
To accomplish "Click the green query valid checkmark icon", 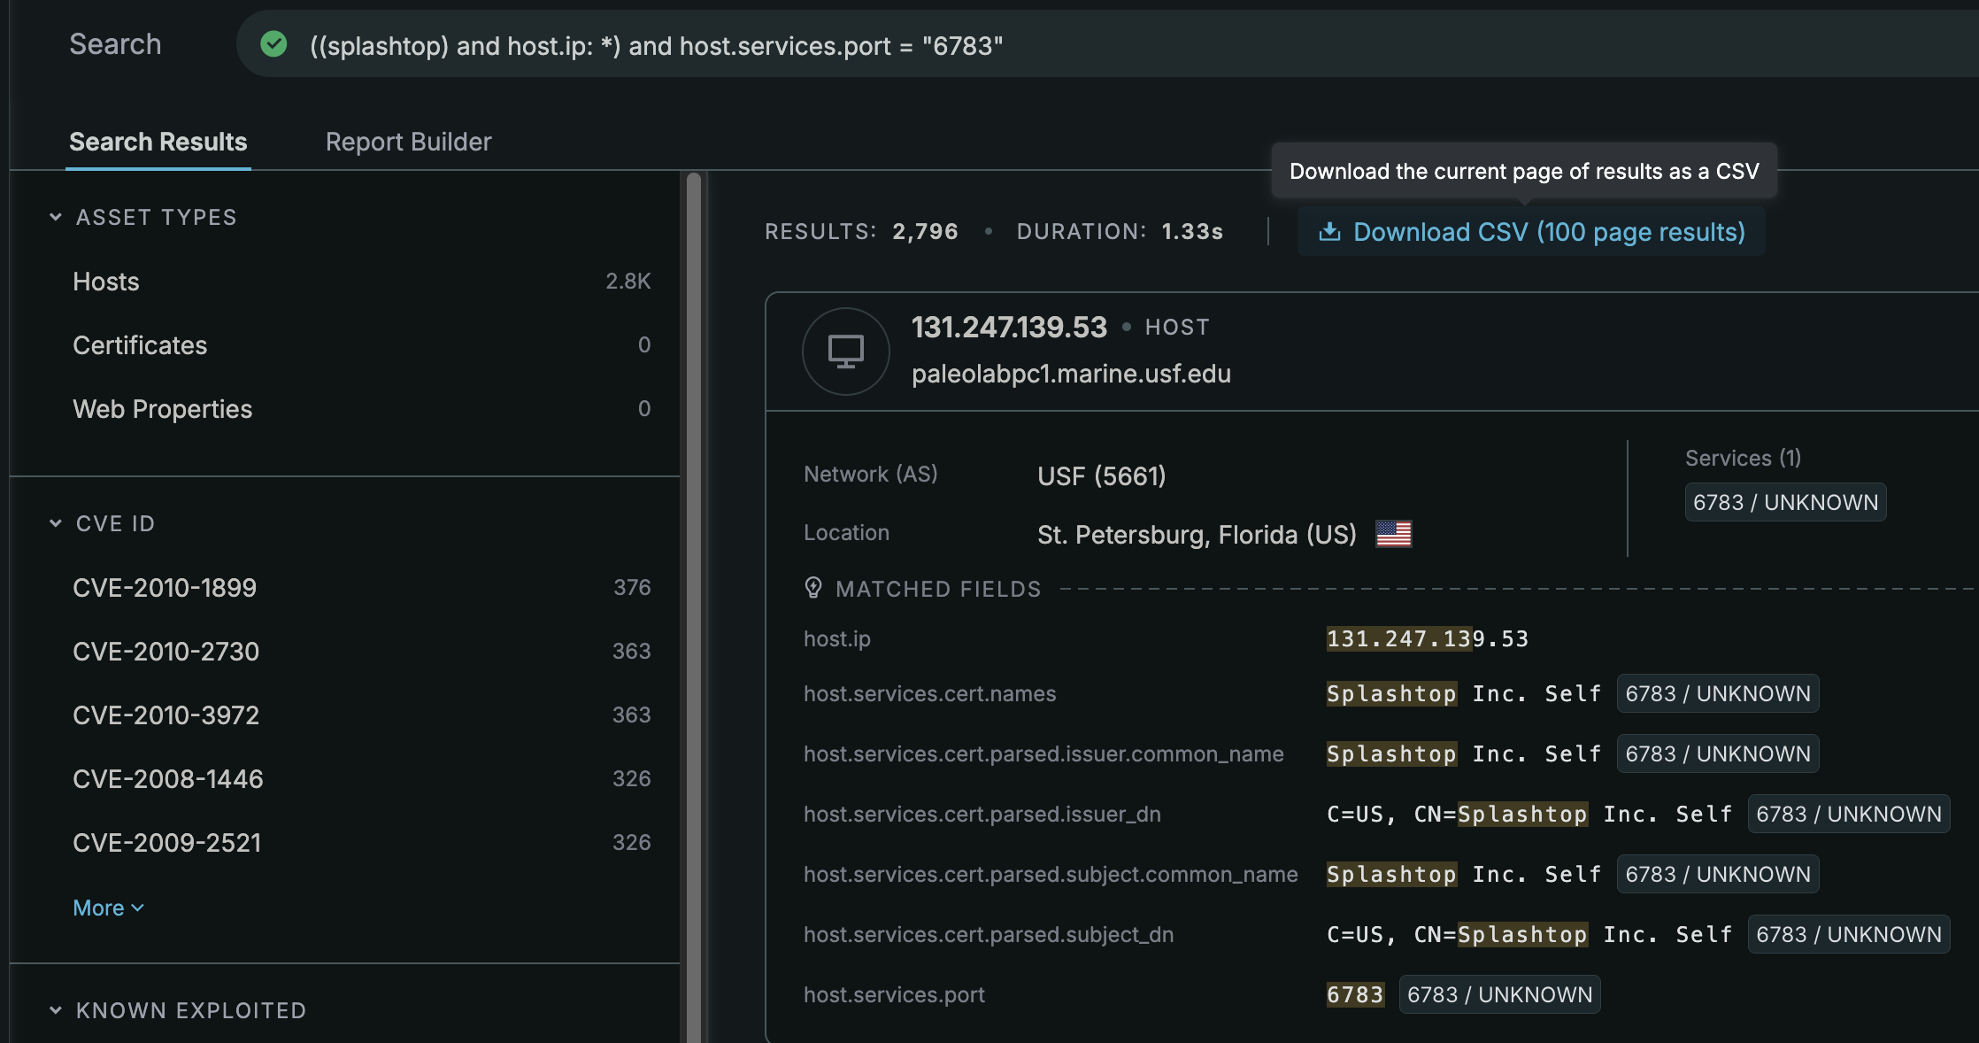I will click(273, 44).
